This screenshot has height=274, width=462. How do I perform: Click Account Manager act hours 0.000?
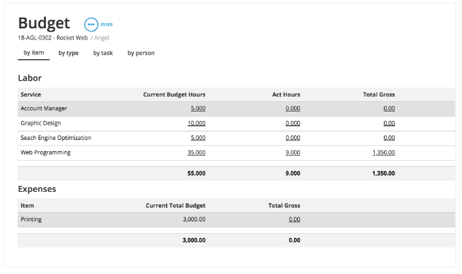point(293,108)
